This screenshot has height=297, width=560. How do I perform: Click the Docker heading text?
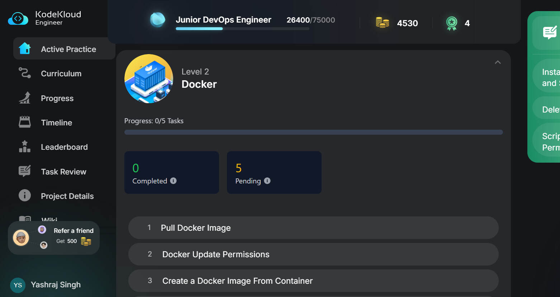199,84
